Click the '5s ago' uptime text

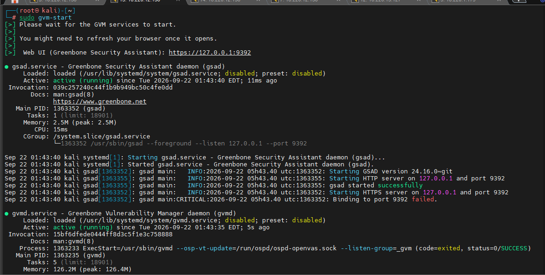point(258,227)
